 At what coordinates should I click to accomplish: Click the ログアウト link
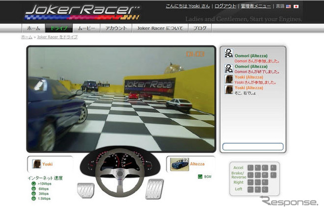coord(225,6)
